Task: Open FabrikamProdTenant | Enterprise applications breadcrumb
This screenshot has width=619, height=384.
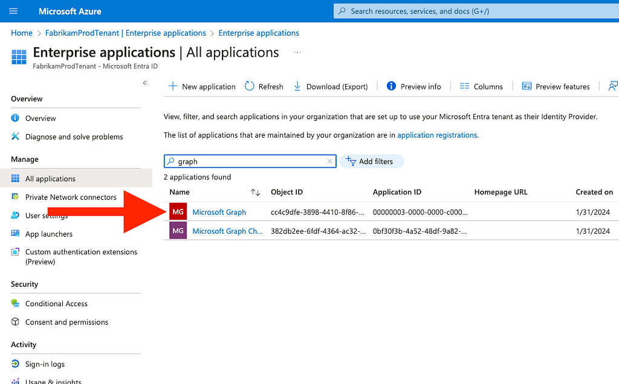Action: [x=126, y=33]
